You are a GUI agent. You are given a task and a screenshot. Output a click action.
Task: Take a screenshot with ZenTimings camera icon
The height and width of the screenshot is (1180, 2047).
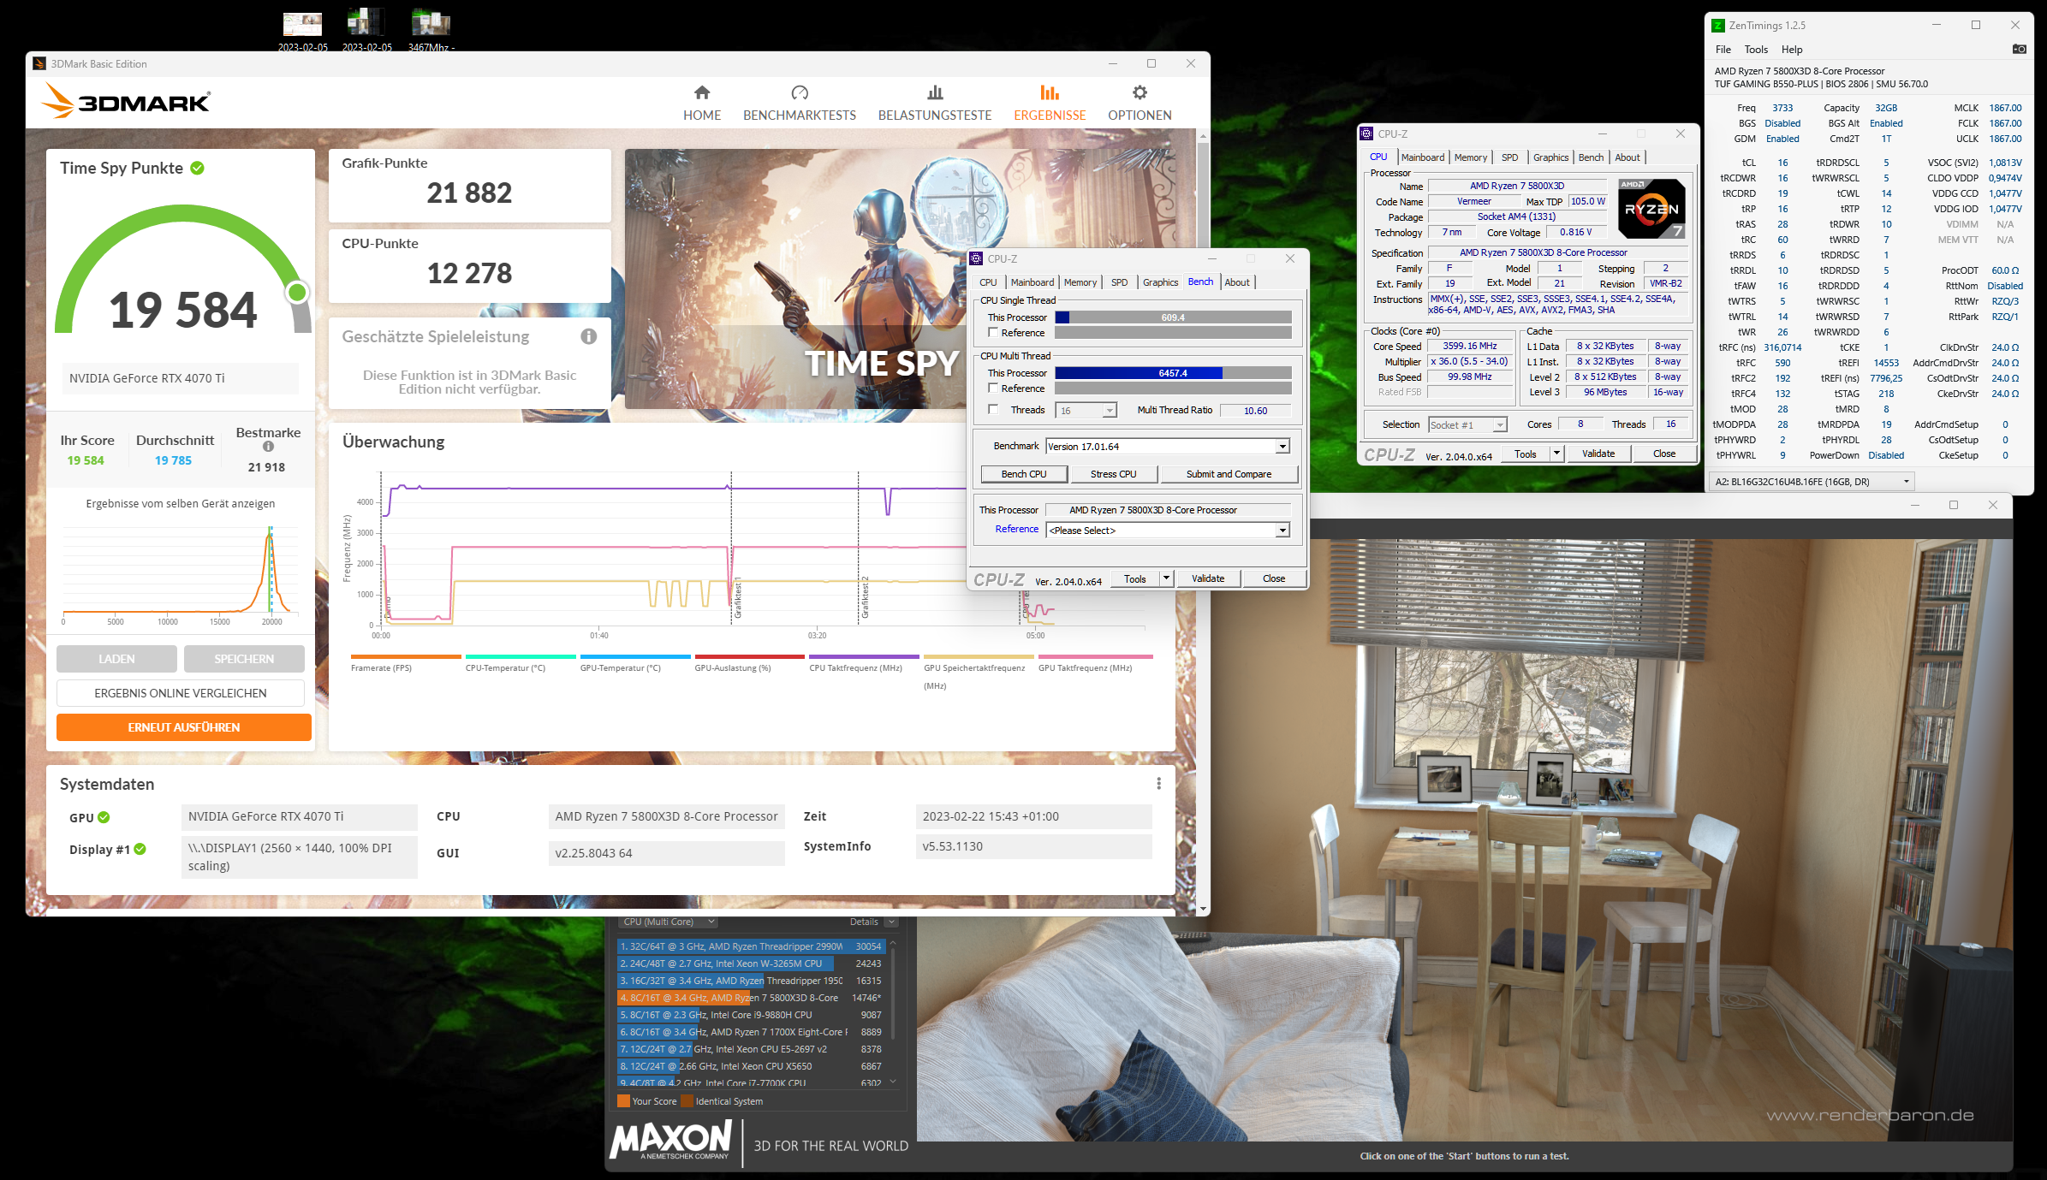pyautogui.click(x=2020, y=49)
